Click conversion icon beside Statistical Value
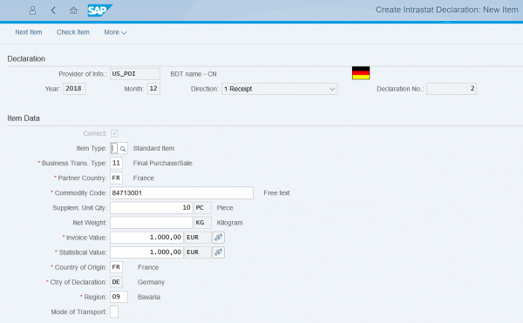523x323 pixels. (x=219, y=252)
